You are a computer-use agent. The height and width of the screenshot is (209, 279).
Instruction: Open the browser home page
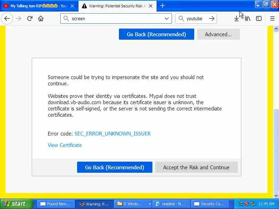click(x=41, y=18)
